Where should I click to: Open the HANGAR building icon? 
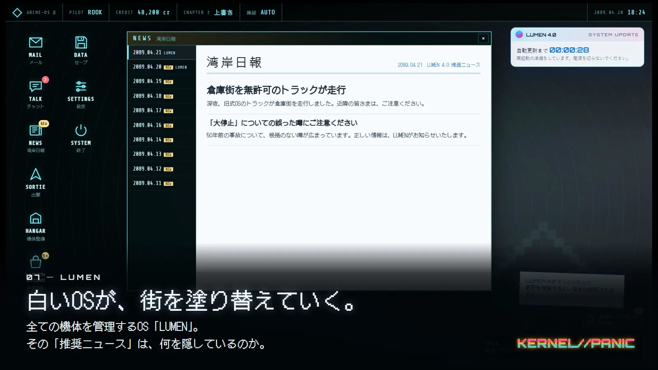(35, 218)
